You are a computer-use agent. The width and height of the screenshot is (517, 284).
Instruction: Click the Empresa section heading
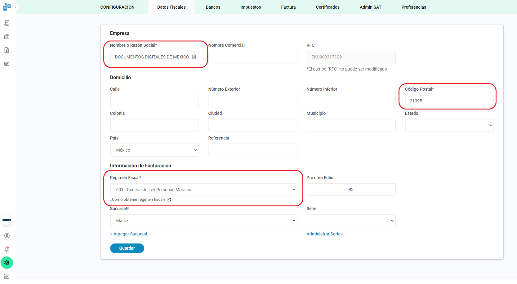coord(120,33)
